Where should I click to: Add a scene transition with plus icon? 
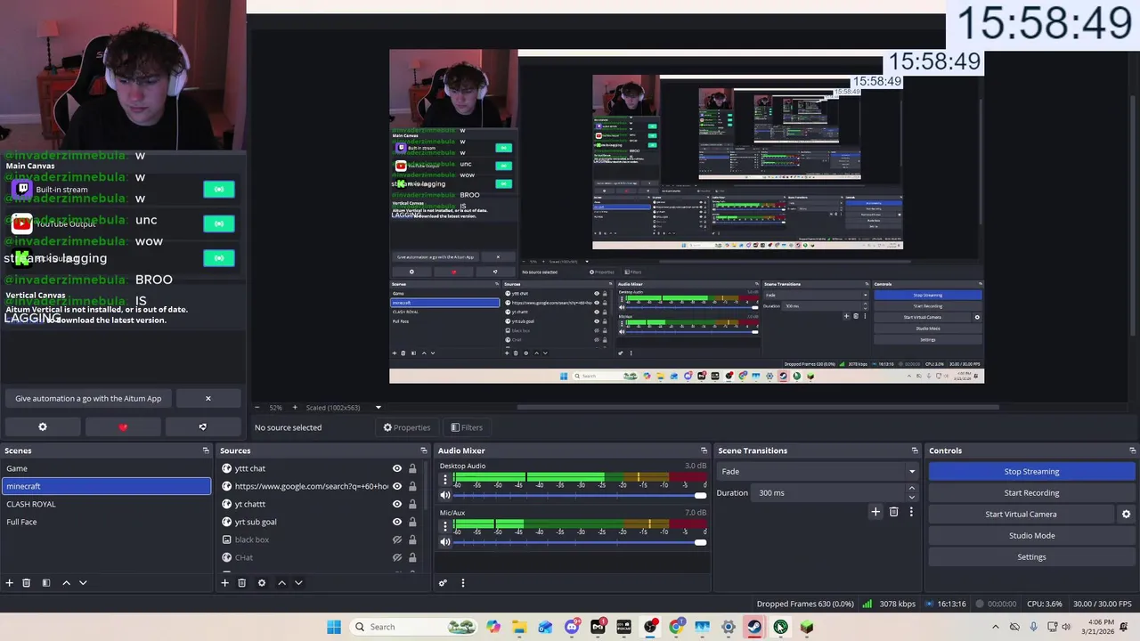(875, 512)
